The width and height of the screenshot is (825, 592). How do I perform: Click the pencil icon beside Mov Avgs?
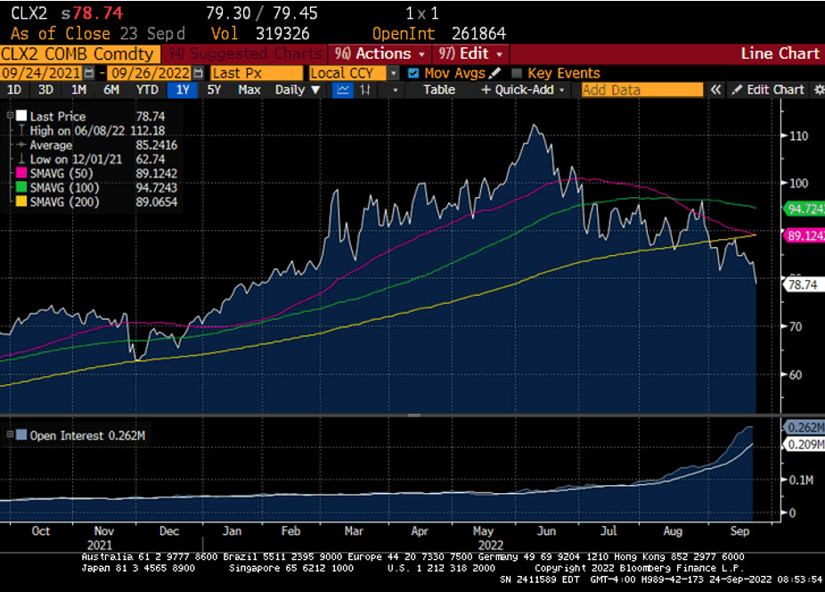[494, 73]
